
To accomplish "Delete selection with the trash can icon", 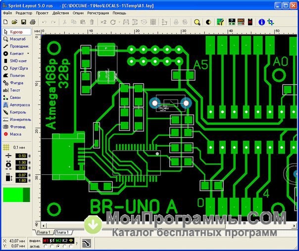I will (x=92, y=22).
